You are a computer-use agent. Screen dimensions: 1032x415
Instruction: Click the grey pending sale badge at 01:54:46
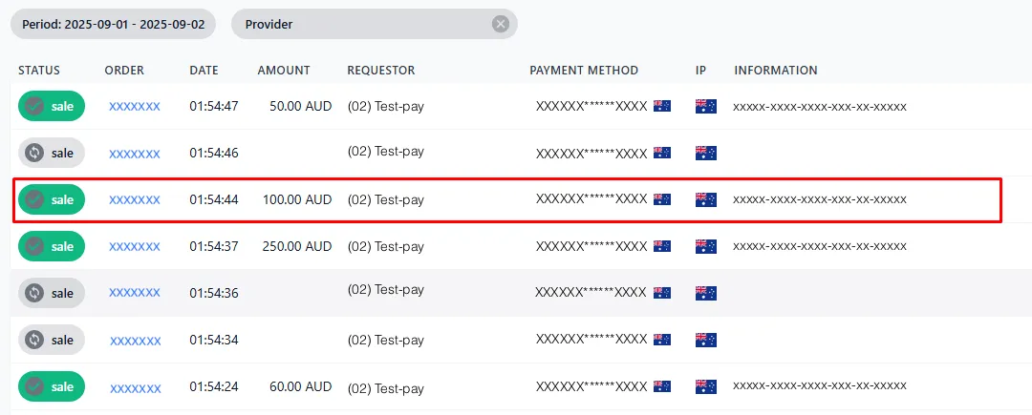click(x=52, y=153)
